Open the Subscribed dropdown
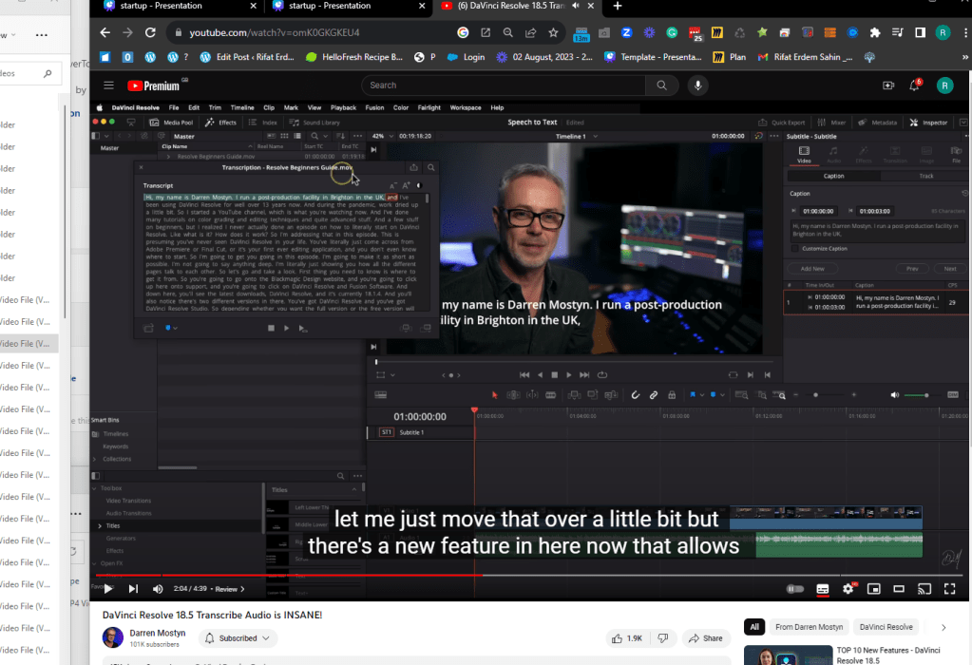972x665 pixels. [x=238, y=638]
